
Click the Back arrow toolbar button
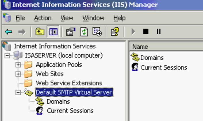coord(9,32)
